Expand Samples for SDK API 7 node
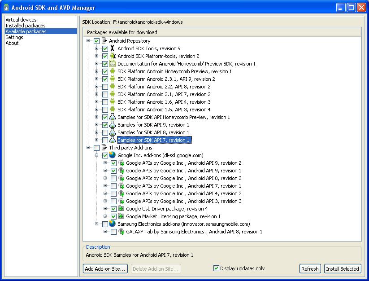 click(x=96, y=140)
